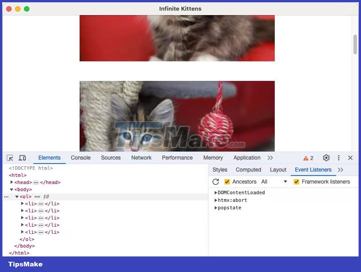Screen dimensions: 361x272
Task: Toggle the Ancestors filter off
Action: pos(228,181)
